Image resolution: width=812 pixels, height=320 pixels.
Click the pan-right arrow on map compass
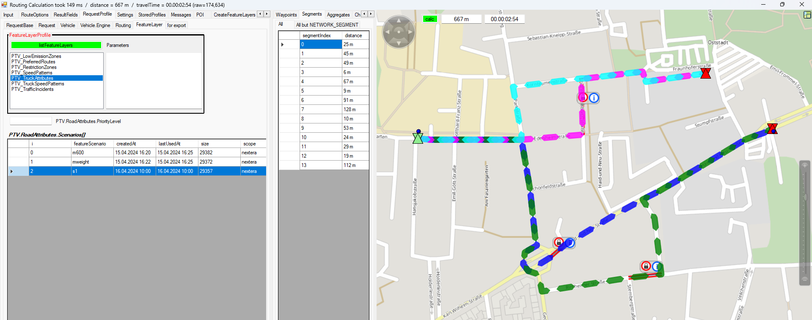[x=410, y=32]
